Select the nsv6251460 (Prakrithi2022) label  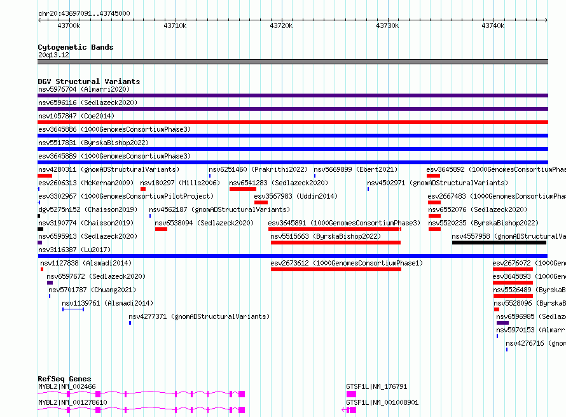[258, 169]
